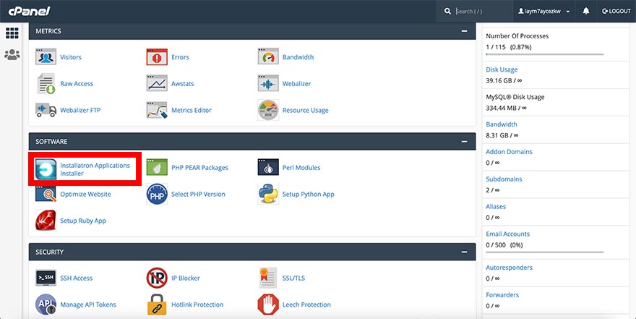Click the Raw Access icon
Image resolution: width=636 pixels, height=319 pixels.
46,84
